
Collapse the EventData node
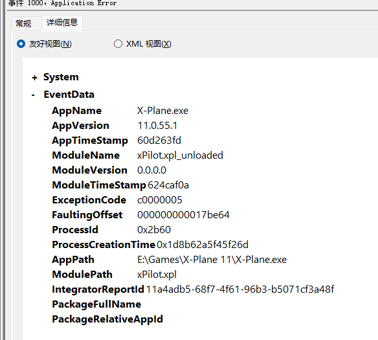[x=33, y=95]
